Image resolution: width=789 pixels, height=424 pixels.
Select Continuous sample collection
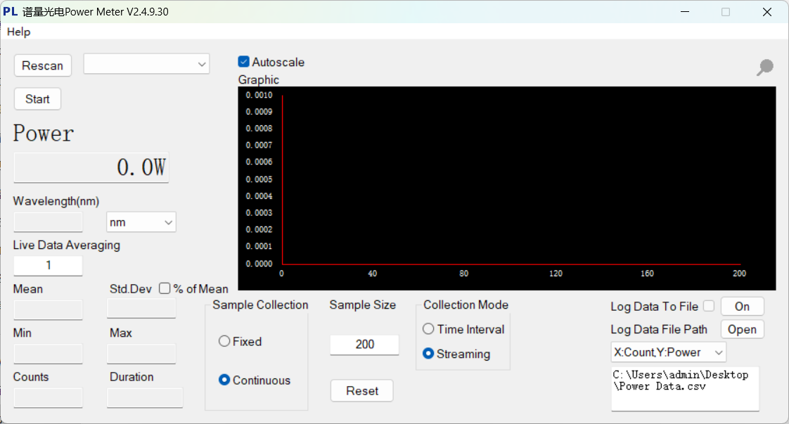click(x=224, y=380)
